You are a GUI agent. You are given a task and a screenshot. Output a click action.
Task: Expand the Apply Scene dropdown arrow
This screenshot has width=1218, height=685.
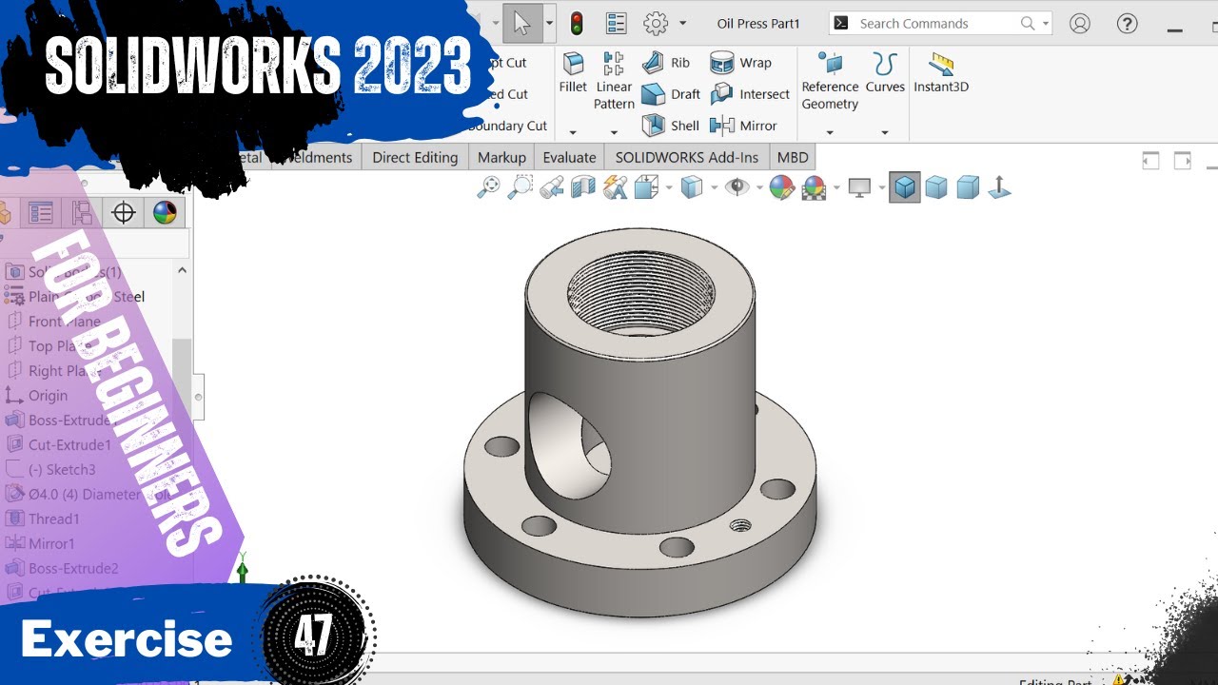836,187
